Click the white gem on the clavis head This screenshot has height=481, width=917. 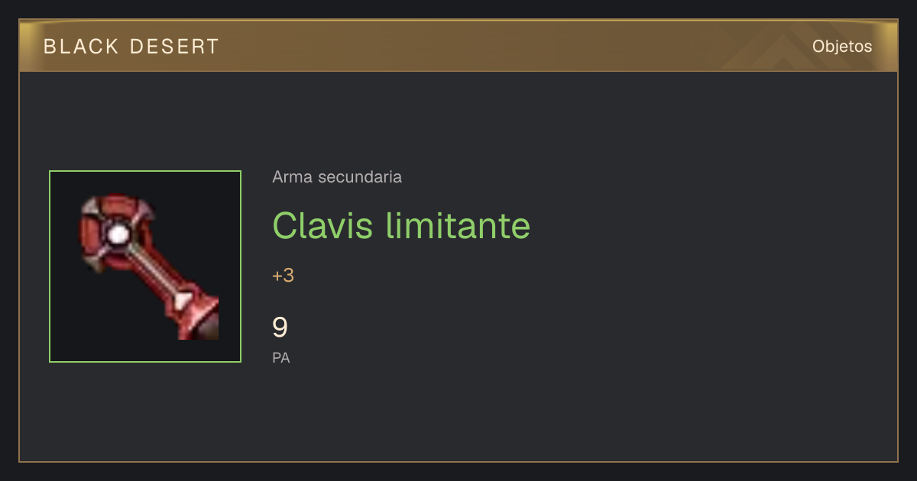[117, 235]
